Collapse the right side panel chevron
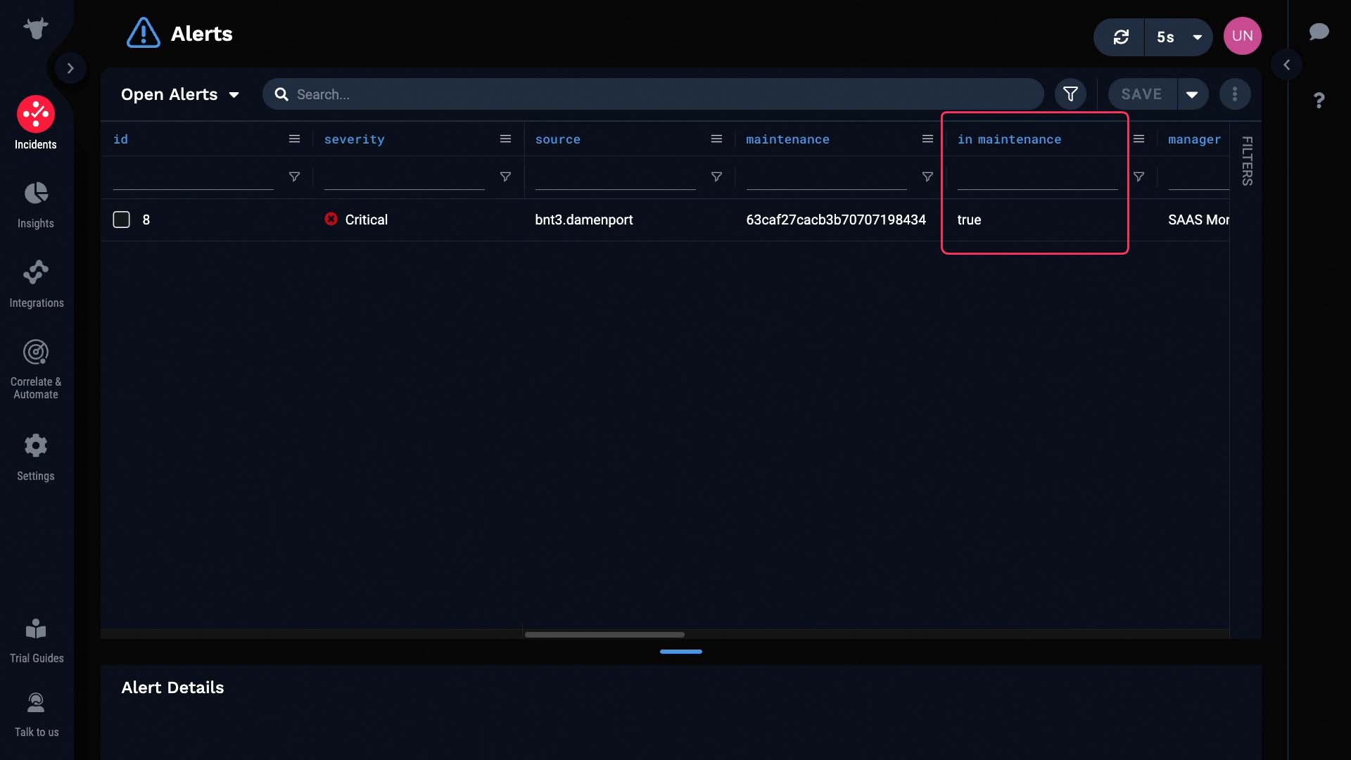 (1286, 65)
